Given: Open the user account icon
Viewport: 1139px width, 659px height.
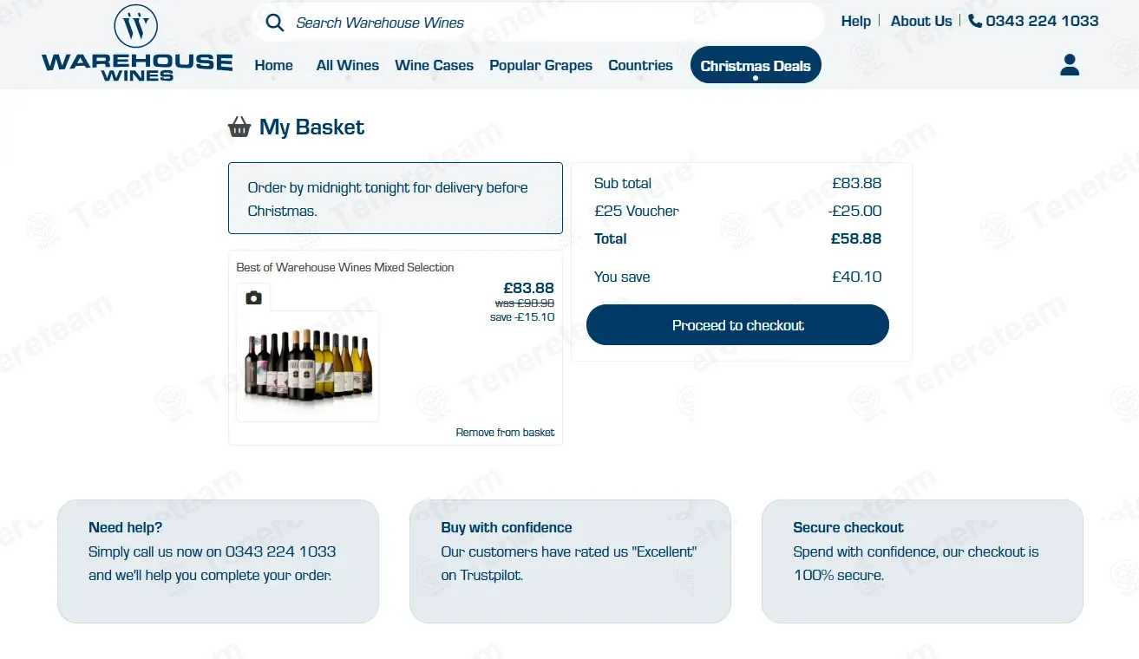Looking at the screenshot, I should [x=1070, y=65].
